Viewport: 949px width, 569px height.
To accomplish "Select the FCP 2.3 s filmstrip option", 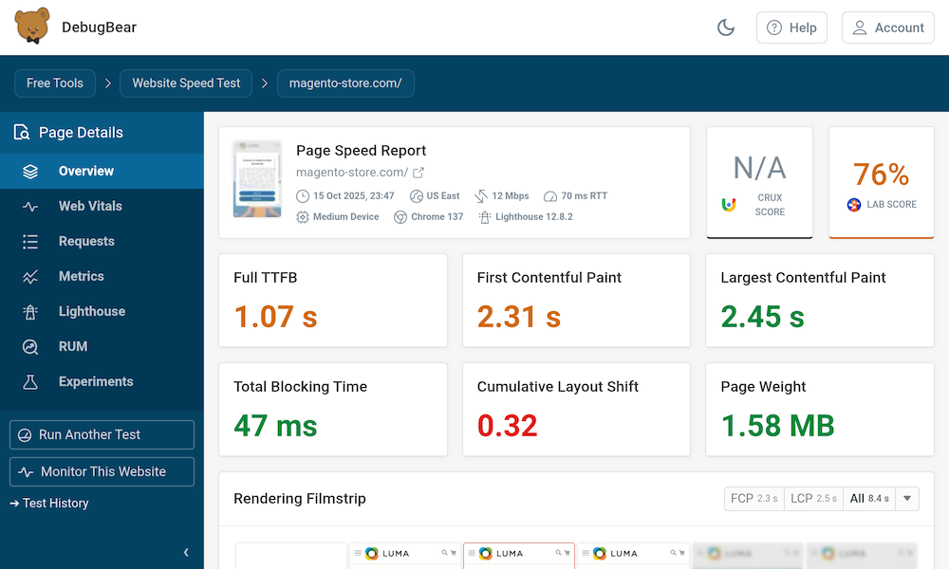I will click(x=754, y=499).
